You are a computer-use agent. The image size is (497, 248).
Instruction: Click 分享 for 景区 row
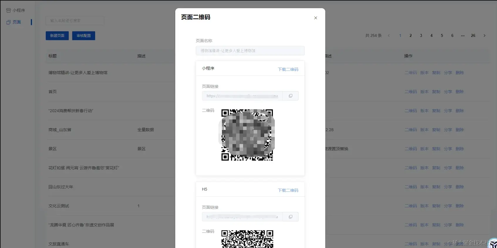[x=448, y=149]
